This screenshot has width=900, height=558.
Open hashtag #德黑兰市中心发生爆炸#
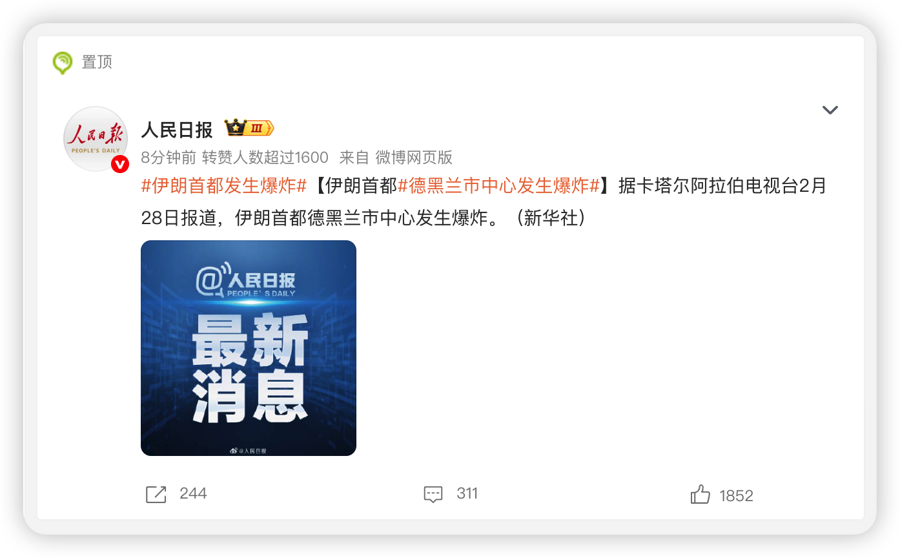(x=499, y=187)
